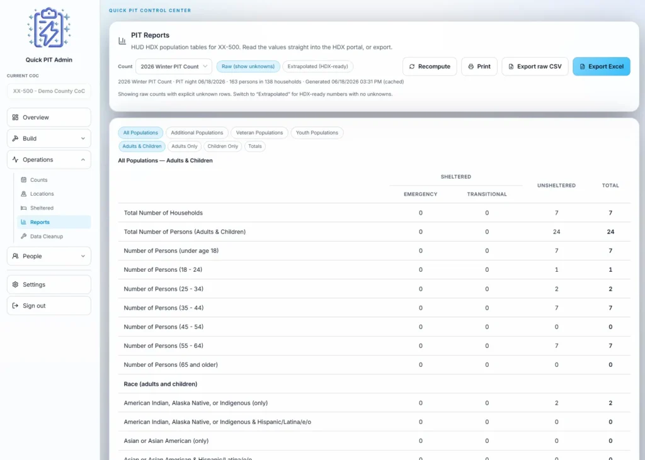
Task: Click Number of Persons (55 - 64) label
Action: click(164, 345)
